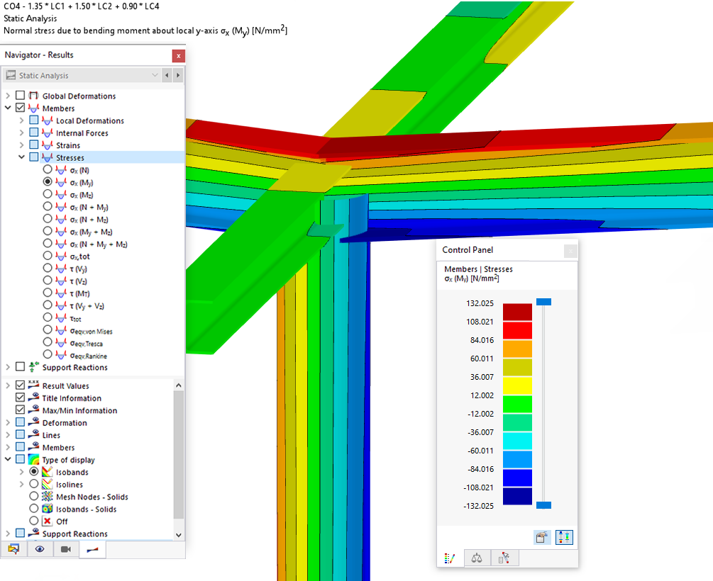This screenshot has height=581, width=713.
Task: Click the upper blue slider handle on color scale
Action: tap(543, 302)
